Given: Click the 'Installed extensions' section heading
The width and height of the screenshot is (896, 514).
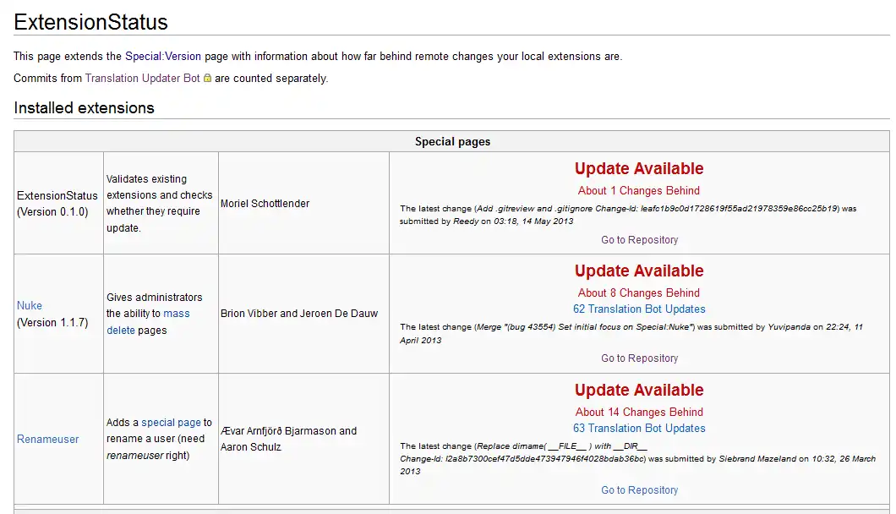Looking at the screenshot, I should pos(84,108).
